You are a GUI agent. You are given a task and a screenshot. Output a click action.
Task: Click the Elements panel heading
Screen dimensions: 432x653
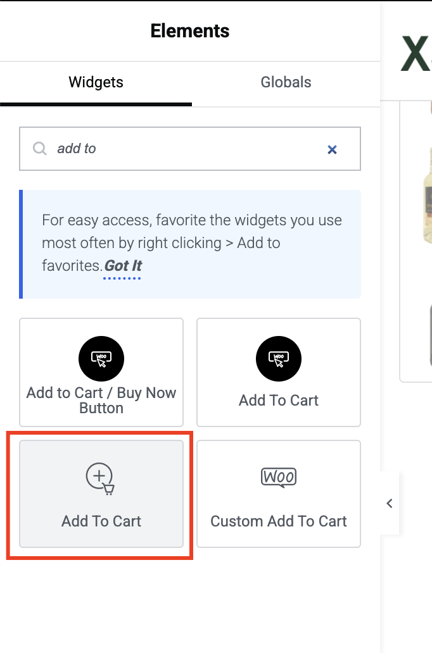[x=190, y=31]
